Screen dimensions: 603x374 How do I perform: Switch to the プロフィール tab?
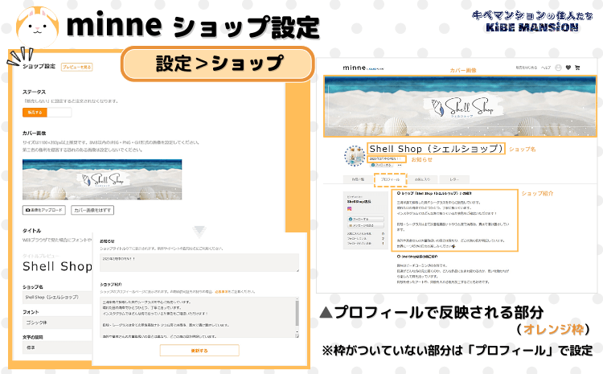tap(390, 179)
